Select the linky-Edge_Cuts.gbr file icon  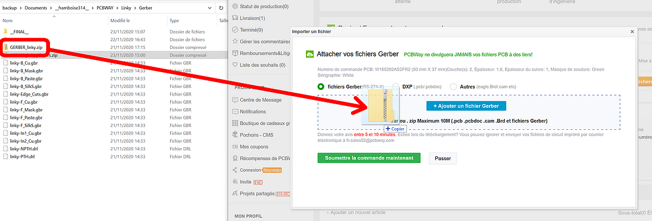5,94
